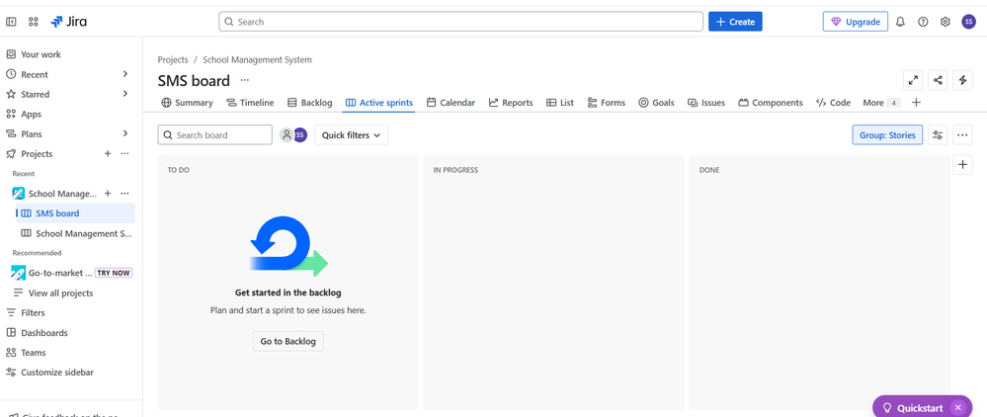Filter board by SS assignee avatar
The image size is (987, 417).
click(300, 134)
